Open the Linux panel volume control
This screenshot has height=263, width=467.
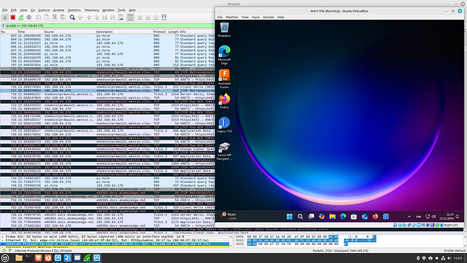[x=449, y=258]
